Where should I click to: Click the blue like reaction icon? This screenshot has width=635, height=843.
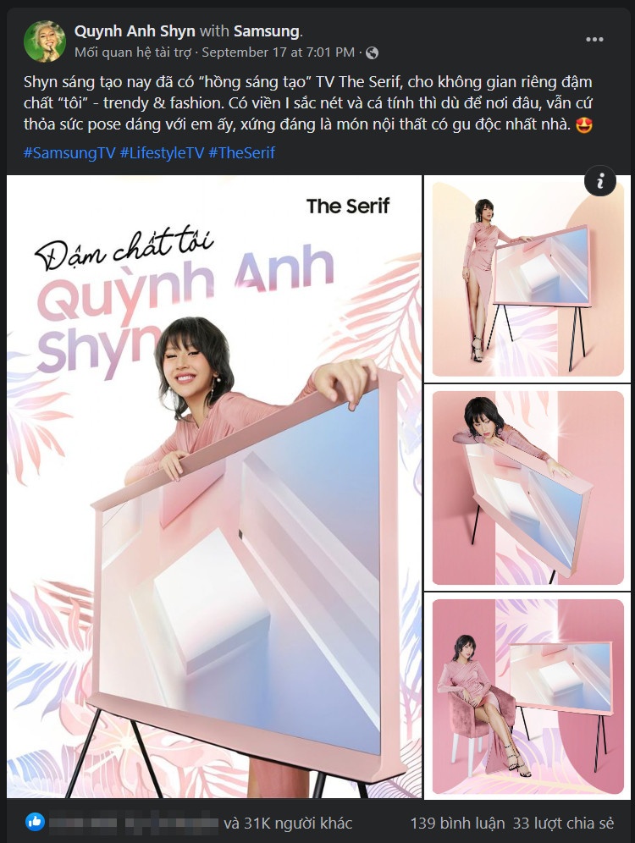36,822
